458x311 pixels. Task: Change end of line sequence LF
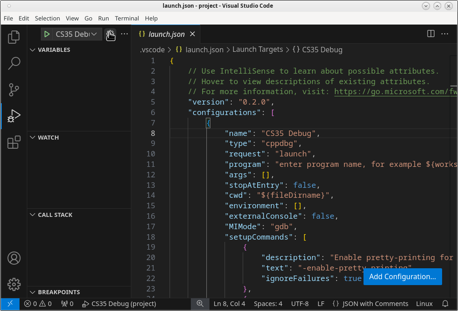point(321,304)
